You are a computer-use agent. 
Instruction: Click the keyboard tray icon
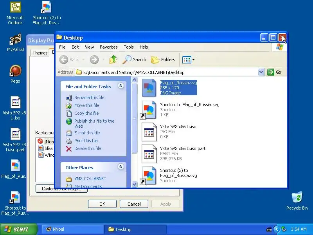coord(269,230)
